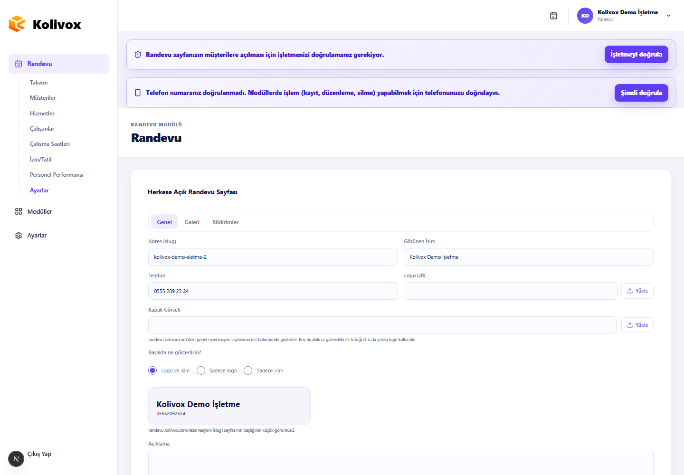This screenshot has width=684, height=475.
Task: Click the Randevu calendar icon in sidebar
Action: pos(19,64)
